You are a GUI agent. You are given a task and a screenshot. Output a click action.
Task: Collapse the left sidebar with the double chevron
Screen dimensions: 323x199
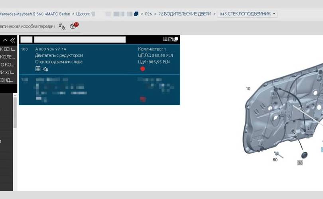click(13, 40)
